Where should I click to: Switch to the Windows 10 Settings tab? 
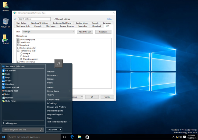[40, 23]
